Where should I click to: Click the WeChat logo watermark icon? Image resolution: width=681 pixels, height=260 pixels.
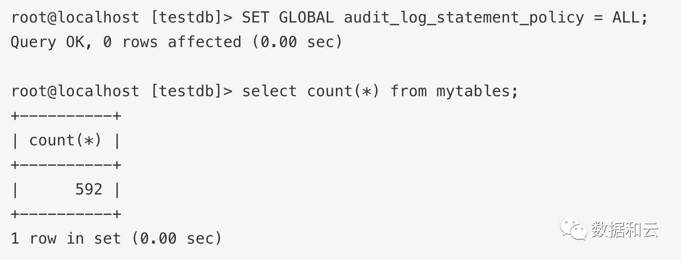(x=573, y=229)
